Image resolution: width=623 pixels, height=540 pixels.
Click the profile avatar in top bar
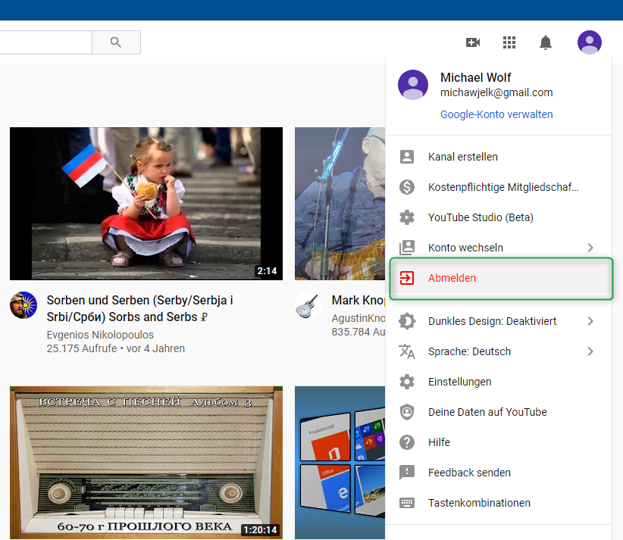pos(589,42)
